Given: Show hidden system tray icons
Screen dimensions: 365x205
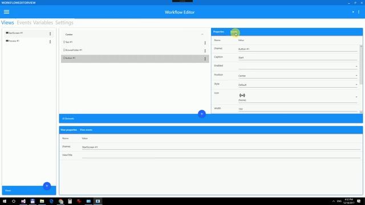Looking at the screenshot, I should pyautogui.click(x=333, y=201).
